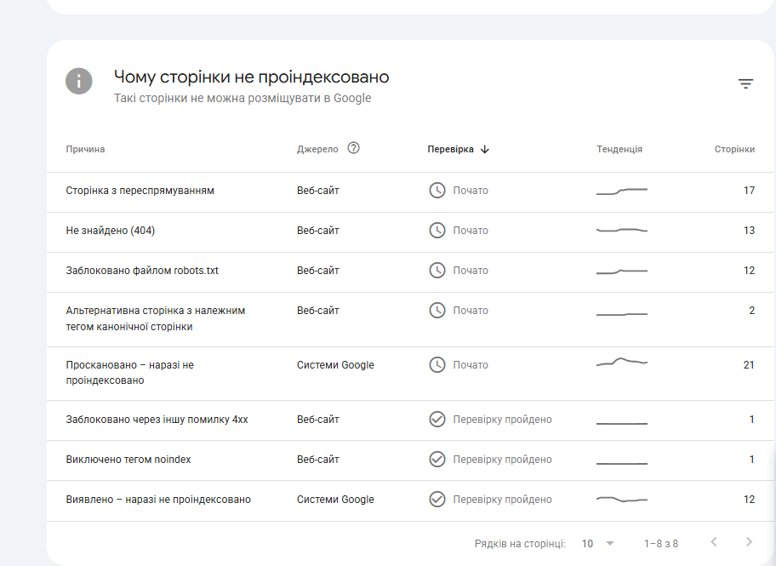The height and width of the screenshot is (566, 776).
Task: Open the filter rows icon
Action: point(746,83)
